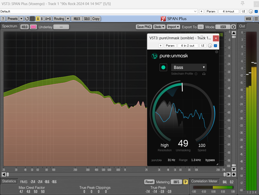
Task: Click the Sidechain Profile info icon
Action: pos(196,74)
